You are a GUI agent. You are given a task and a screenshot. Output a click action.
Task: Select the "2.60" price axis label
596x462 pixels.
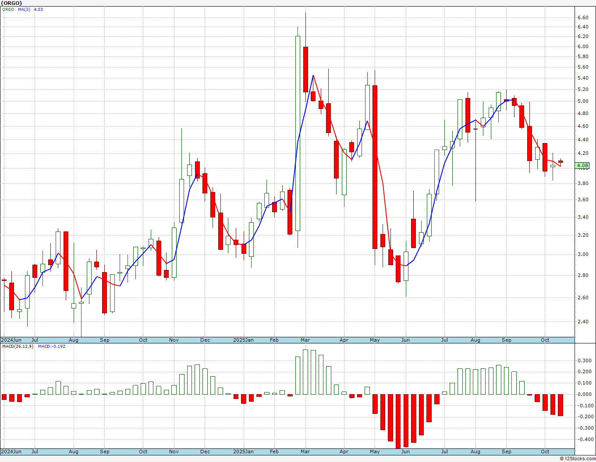point(583,297)
